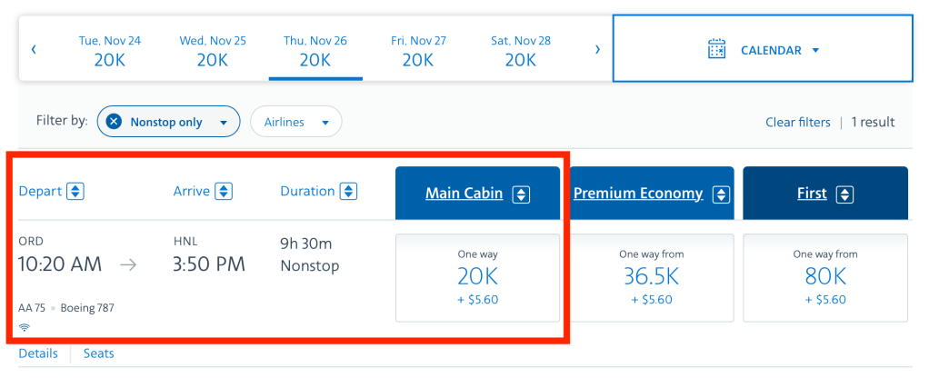929x378 pixels.
Task: Sort by Premium Economy price
Action: (721, 194)
